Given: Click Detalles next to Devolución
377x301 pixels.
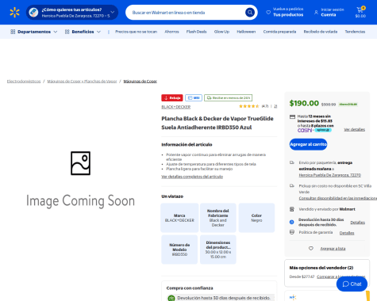Looking at the screenshot, I should (358, 223).
